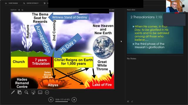Click the Duplicate Slide Show icon
Image resolution: width=188 pixels, height=105 pixels.
coord(45,3)
